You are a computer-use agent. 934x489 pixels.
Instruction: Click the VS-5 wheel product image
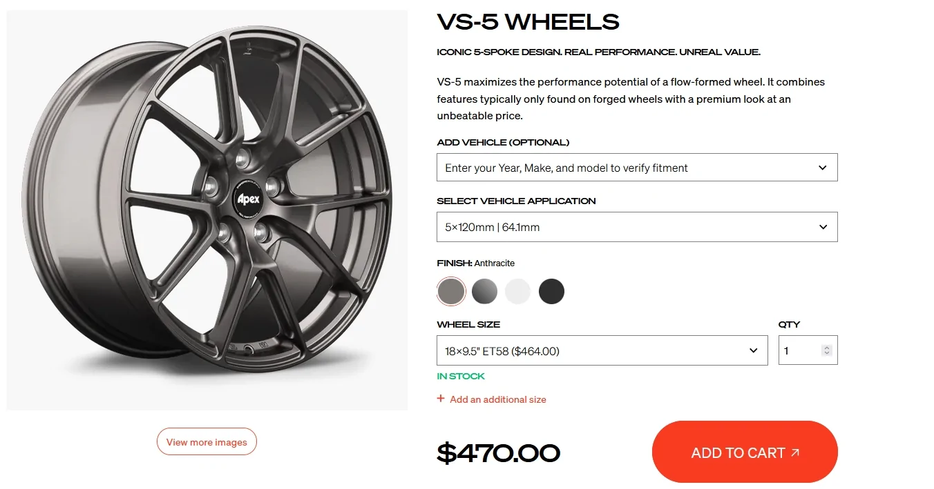pos(207,207)
